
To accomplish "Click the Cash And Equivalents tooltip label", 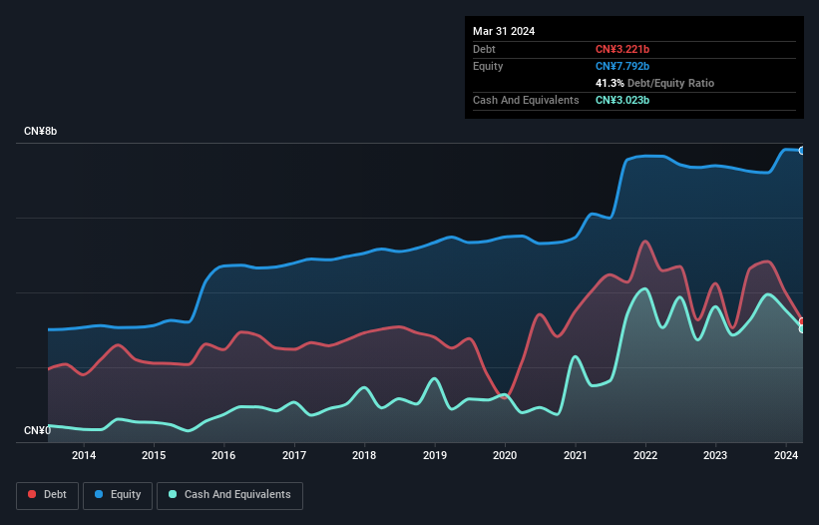I will 526,100.
